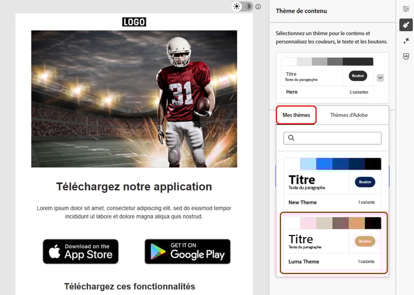
Task: Select the New Theme blue theme card
Action: point(332,183)
